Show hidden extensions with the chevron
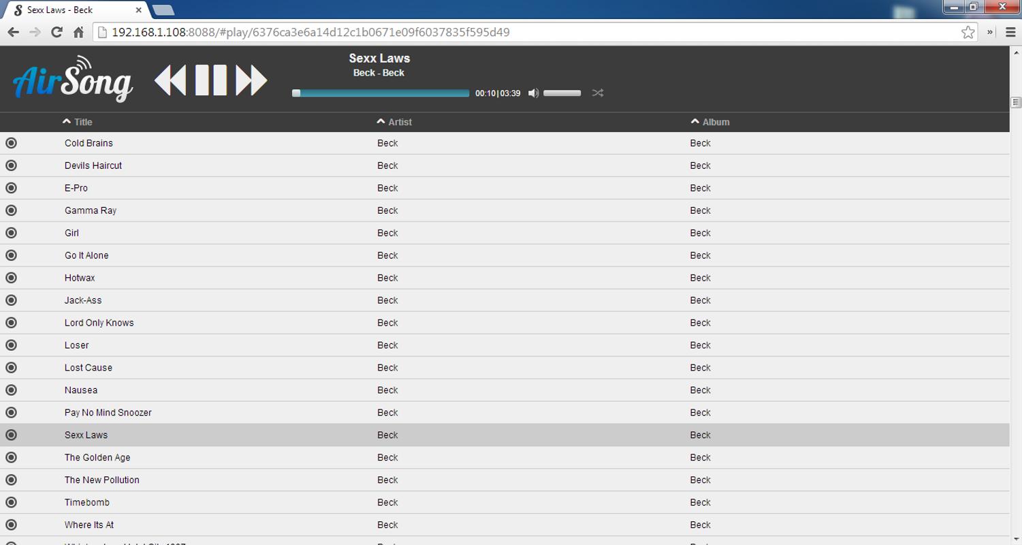Image resolution: width=1022 pixels, height=545 pixels. click(990, 32)
